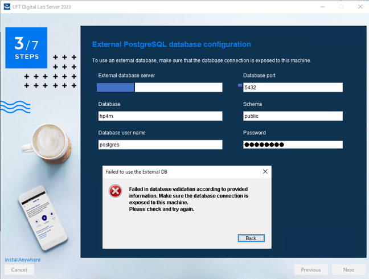The height and width of the screenshot is (279, 369).
Task: Click the Schema field containing public
Action: pyautogui.click(x=293, y=116)
